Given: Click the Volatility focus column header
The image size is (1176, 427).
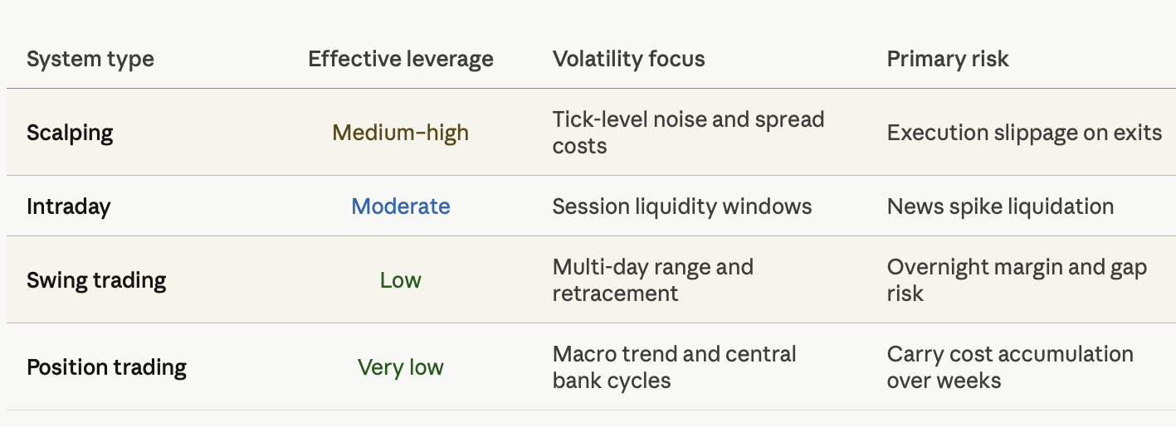Looking at the screenshot, I should click(x=629, y=59).
